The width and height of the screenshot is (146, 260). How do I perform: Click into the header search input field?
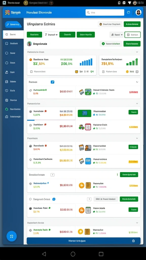click(x=105, y=12)
